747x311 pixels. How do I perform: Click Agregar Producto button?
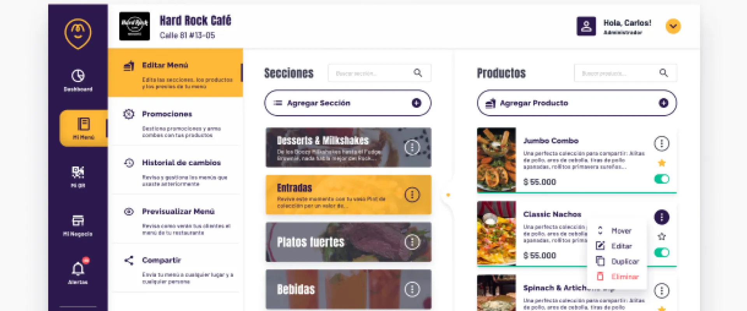(x=577, y=103)
